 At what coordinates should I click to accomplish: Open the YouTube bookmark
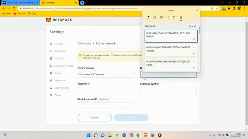point(19,14)
